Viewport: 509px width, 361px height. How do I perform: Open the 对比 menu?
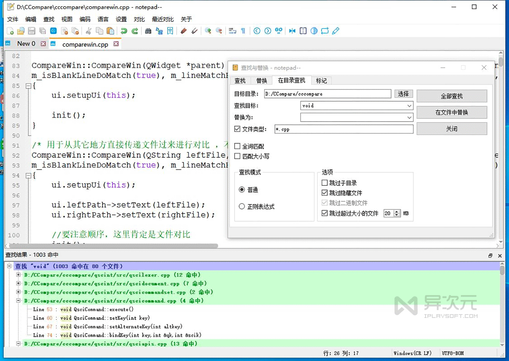point(139,19)
